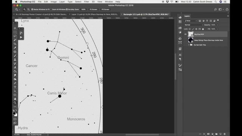Click the SkyChartPDF layer thumbnail
The image size is (242, 136).
pos(191,34)
